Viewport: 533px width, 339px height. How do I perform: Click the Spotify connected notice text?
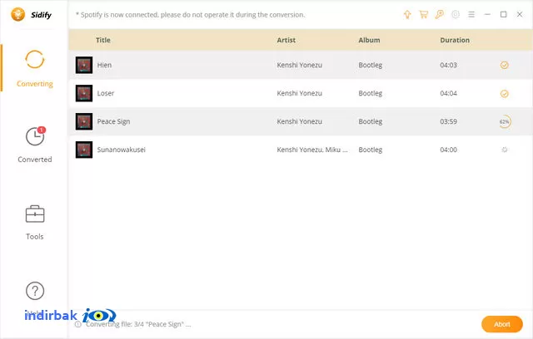click(x=190, y=15)
